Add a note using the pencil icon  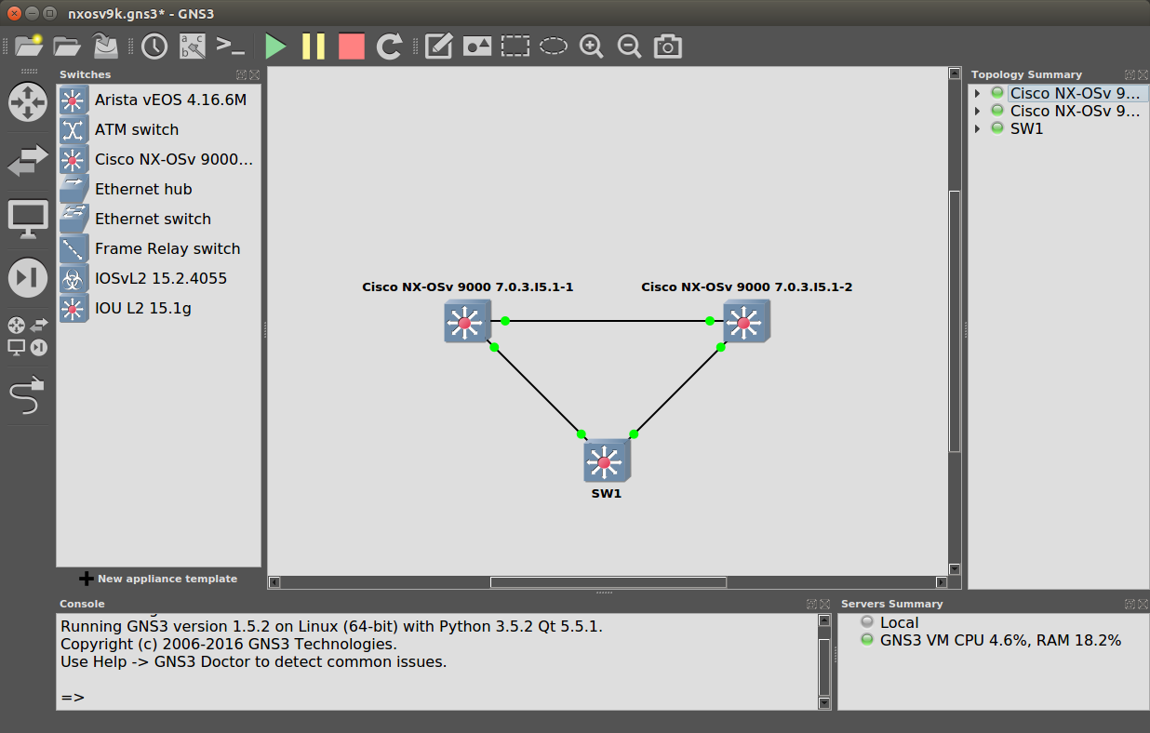pos(438,45)
